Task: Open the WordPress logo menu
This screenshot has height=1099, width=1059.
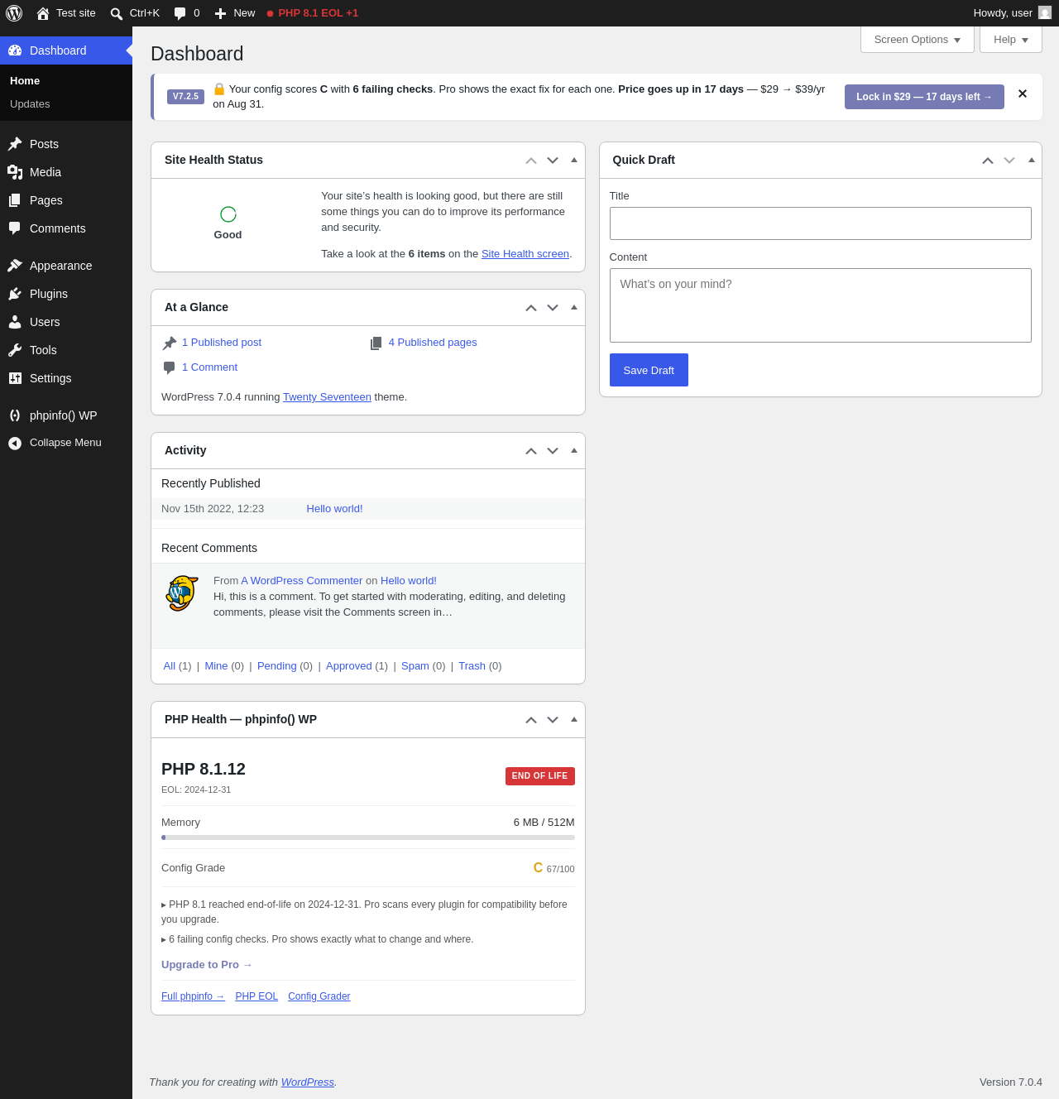Action: [x=14, y=13]
